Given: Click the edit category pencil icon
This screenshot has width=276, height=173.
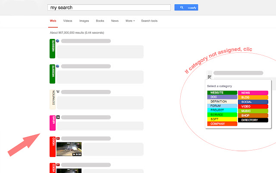Looking at the screenshot, I should [x=210, y=77].
